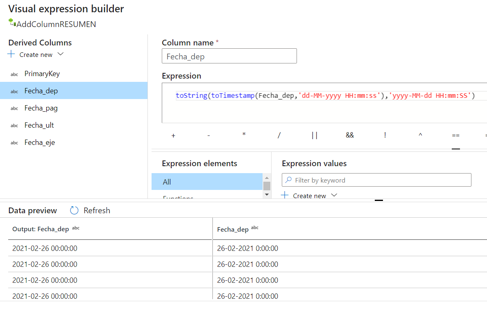Insert the logical AND operator
This screenshot has height=309, width=487.
tap(350, 135)
